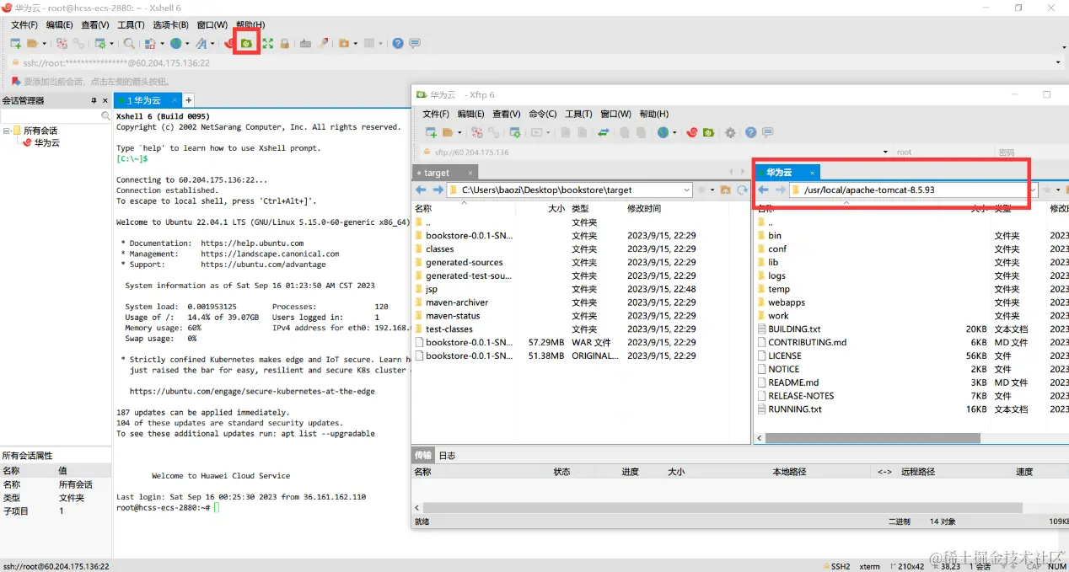The image size is (1069, 572).
Task: Sort the local pane by 大小 column
Action: tap(556, 208)
